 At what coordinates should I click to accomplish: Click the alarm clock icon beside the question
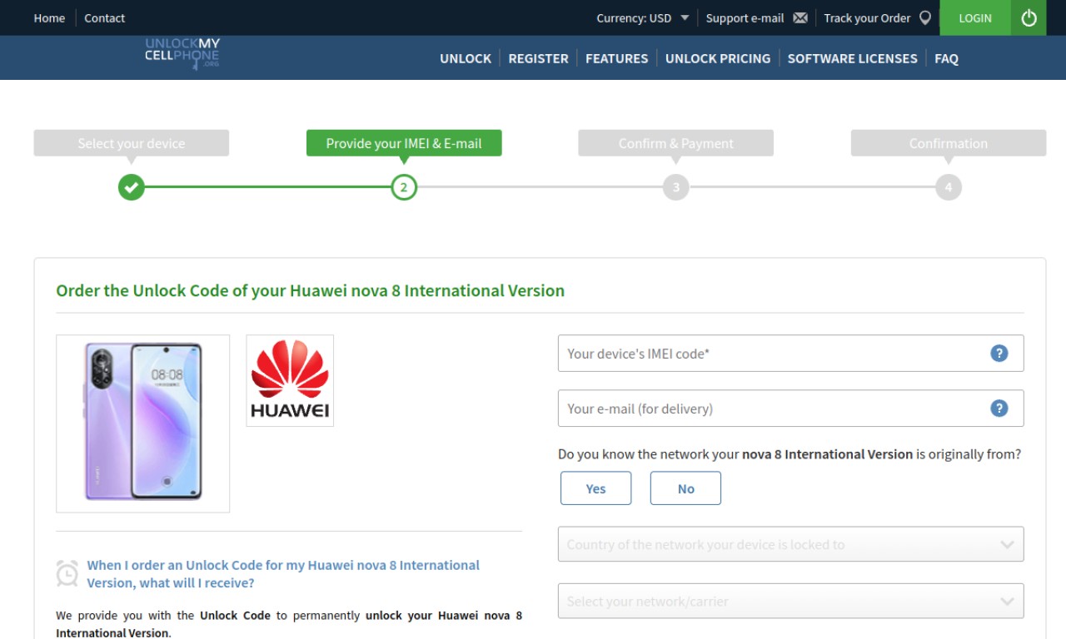[x=67, y=573]
